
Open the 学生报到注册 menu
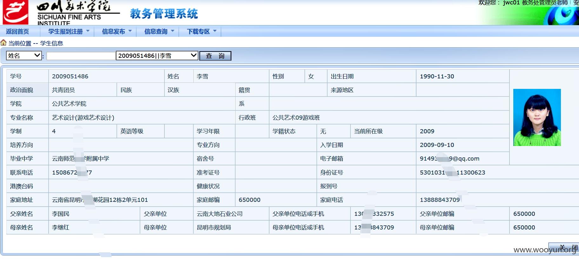(x=65, y=31)
